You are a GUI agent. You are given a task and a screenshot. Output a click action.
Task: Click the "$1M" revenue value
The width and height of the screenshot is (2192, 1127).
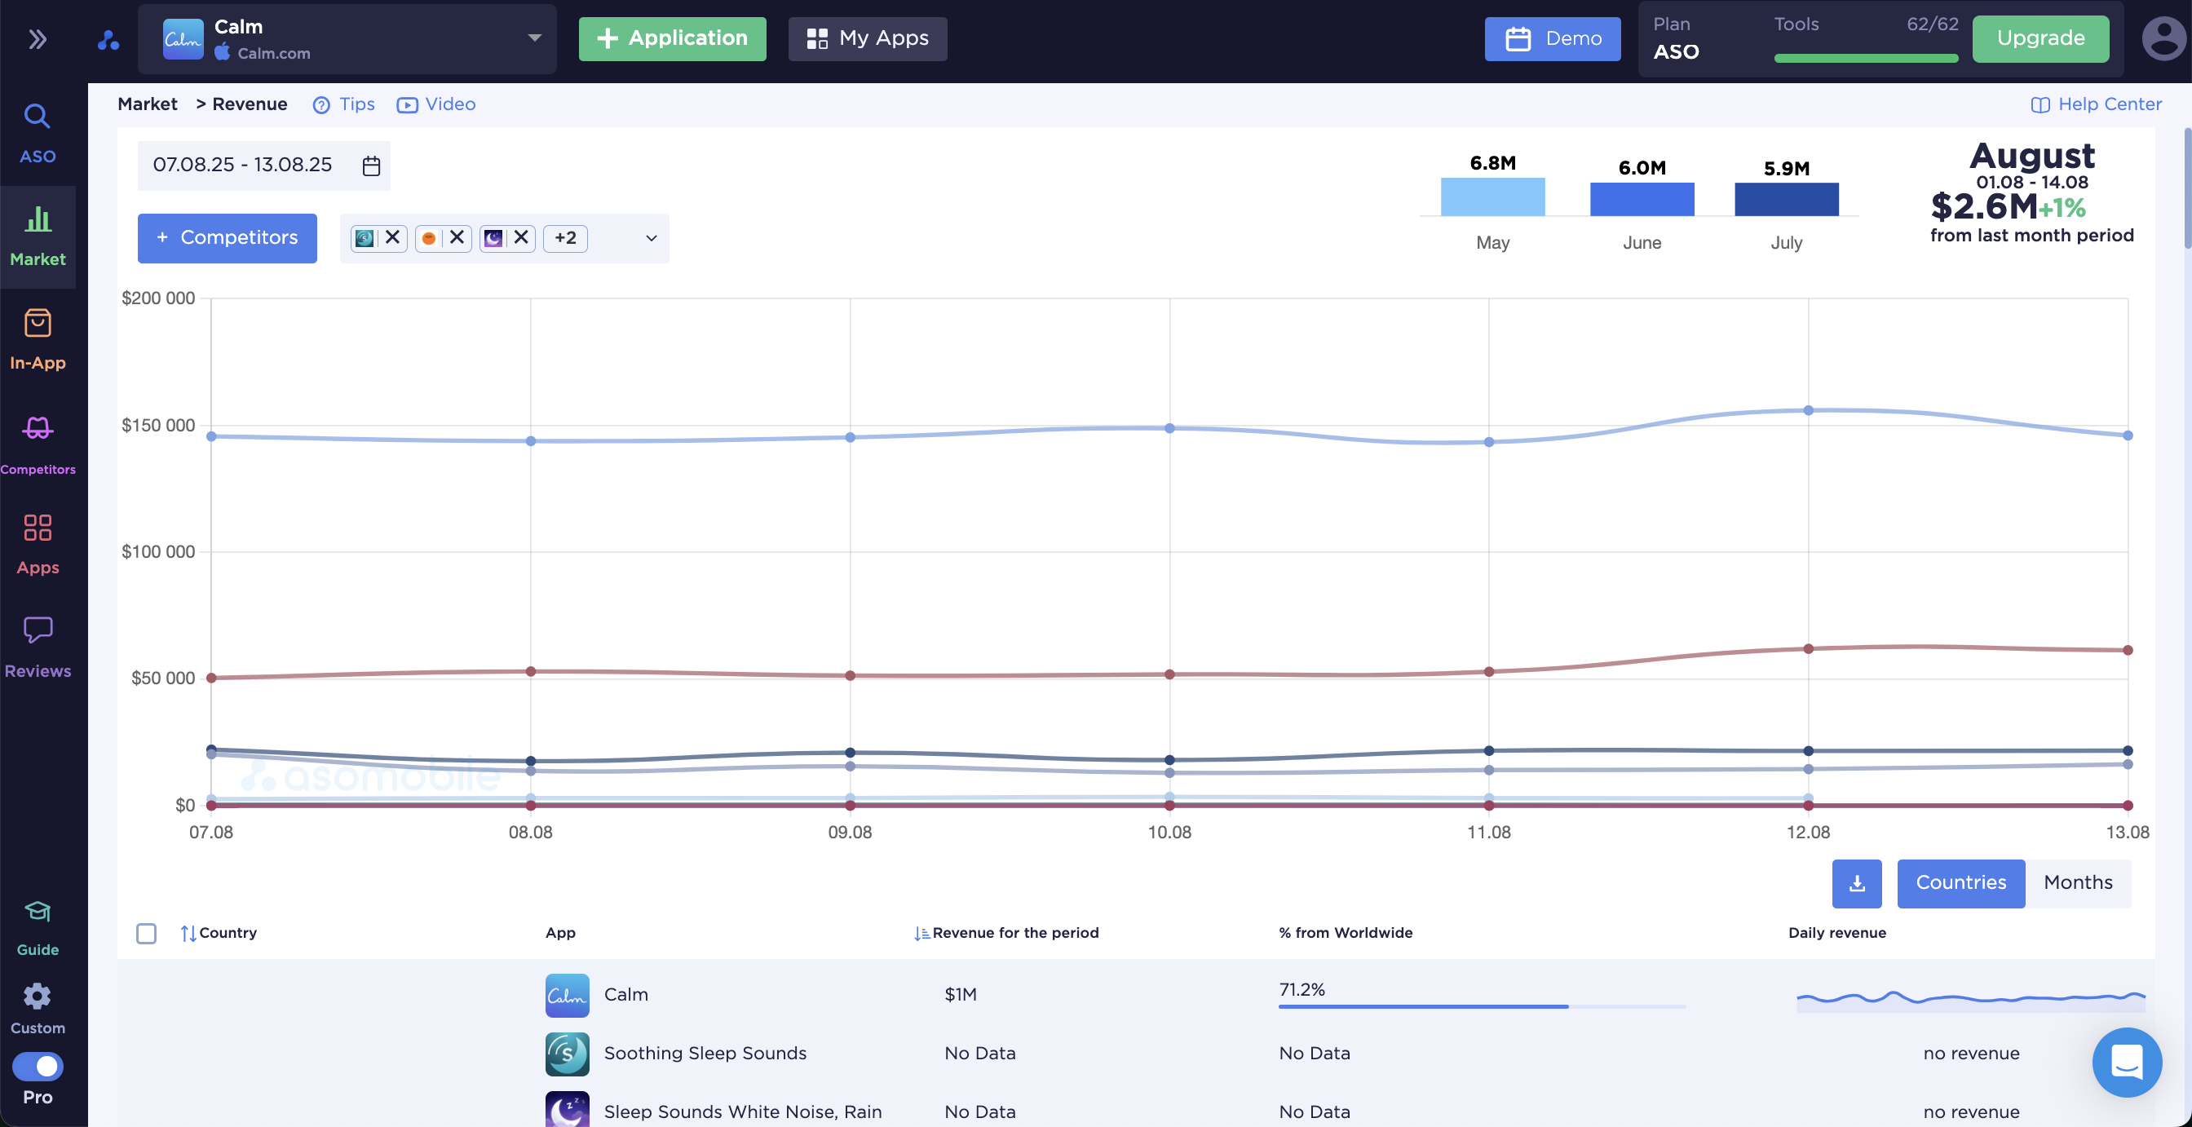[960, 994]
